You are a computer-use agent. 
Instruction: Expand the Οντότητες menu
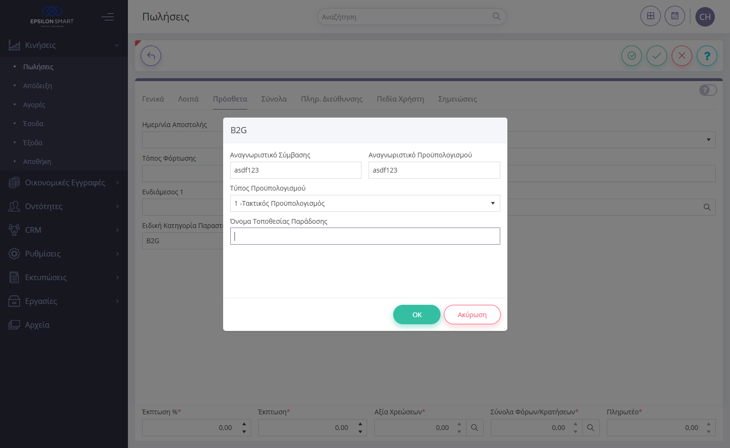(117, 206)
